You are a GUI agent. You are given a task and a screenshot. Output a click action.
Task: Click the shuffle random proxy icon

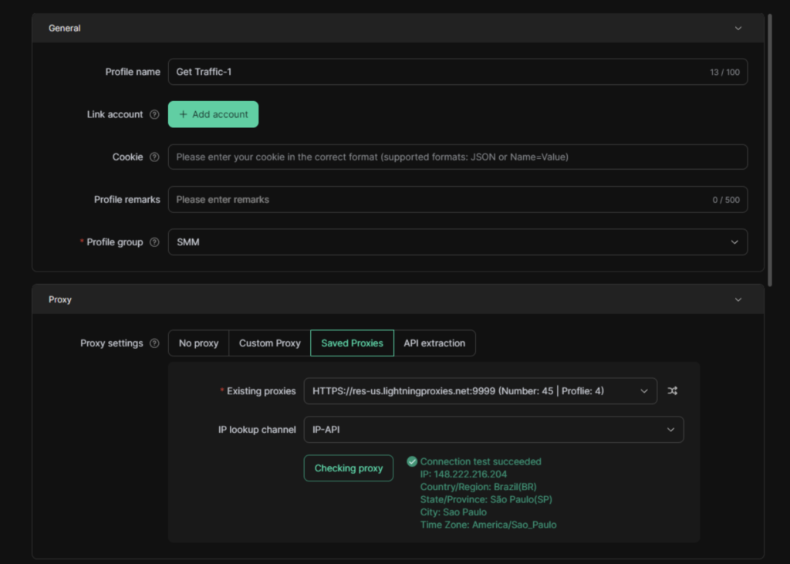coord(673,391)
